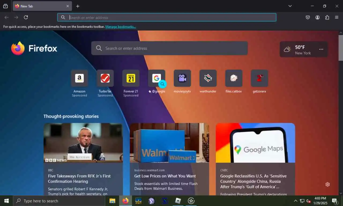Reload the current page
The width and height of the screenshot is (343, 206).
pos(26,17)
